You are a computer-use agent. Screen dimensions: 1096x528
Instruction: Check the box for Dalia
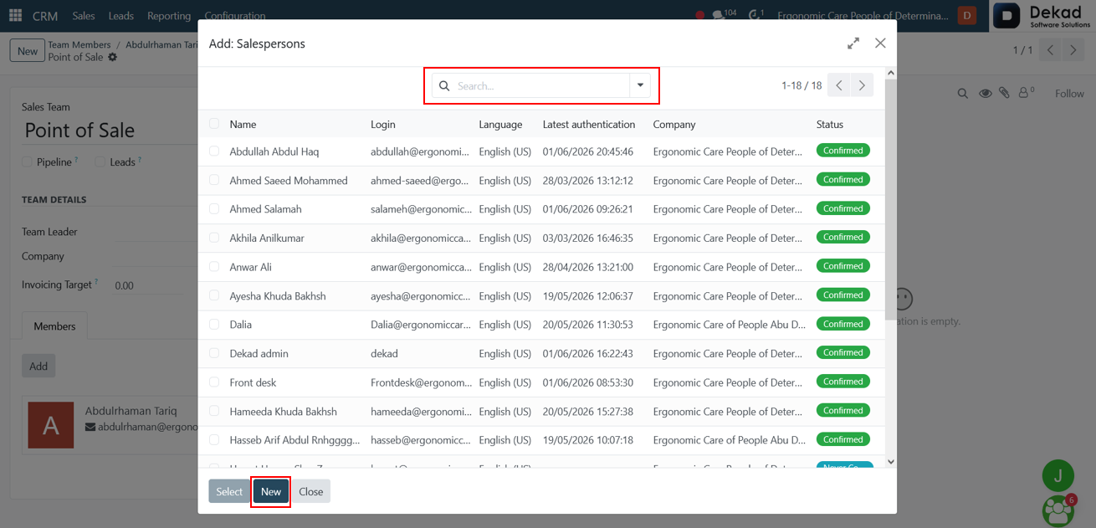click(x=214, y=325)
